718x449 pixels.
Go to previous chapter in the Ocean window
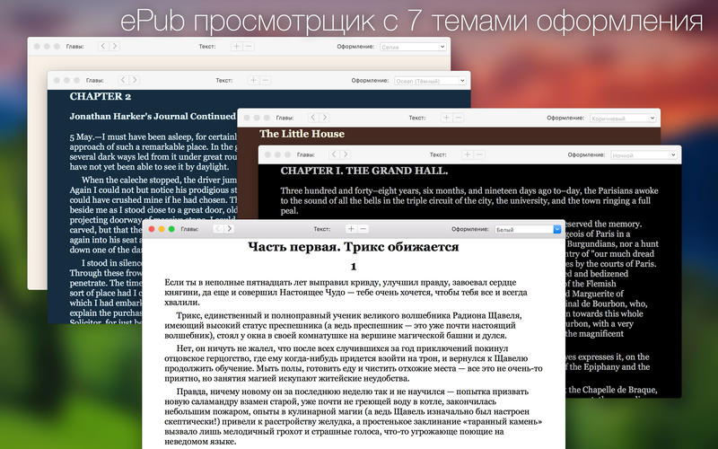(123, 80)
